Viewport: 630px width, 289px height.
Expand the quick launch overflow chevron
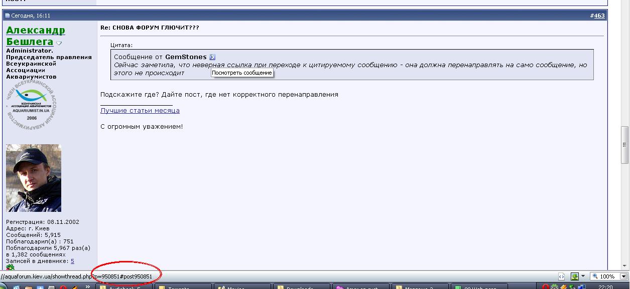click(x=88, y=286)
